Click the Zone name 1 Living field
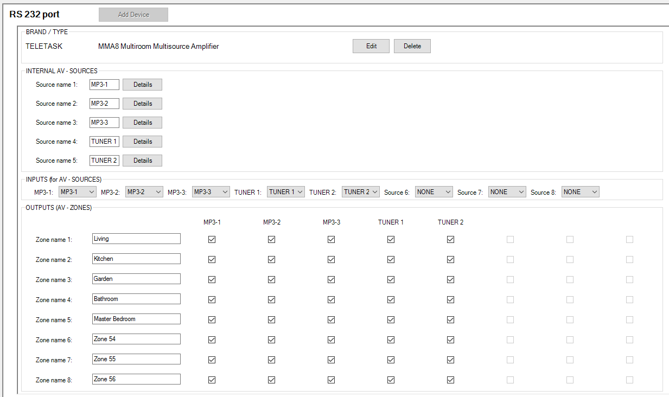This screenshot has width=669, height=397. (136, 239)
